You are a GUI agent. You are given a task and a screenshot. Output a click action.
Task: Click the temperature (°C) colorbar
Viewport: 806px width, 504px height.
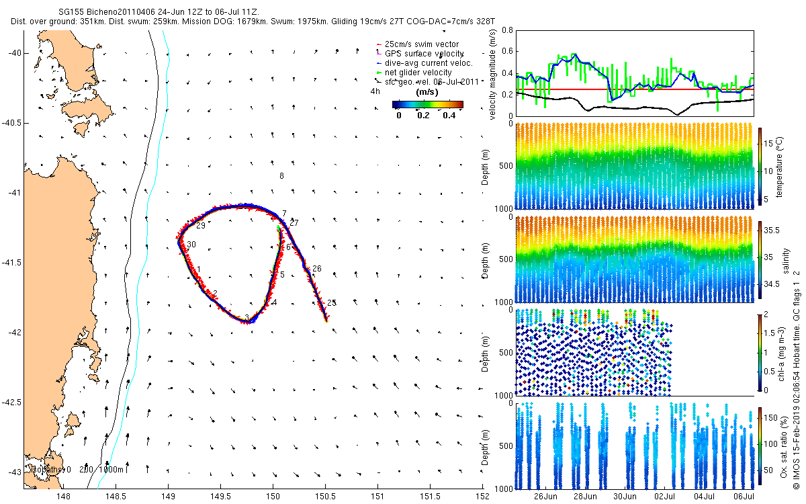(760, 165)
